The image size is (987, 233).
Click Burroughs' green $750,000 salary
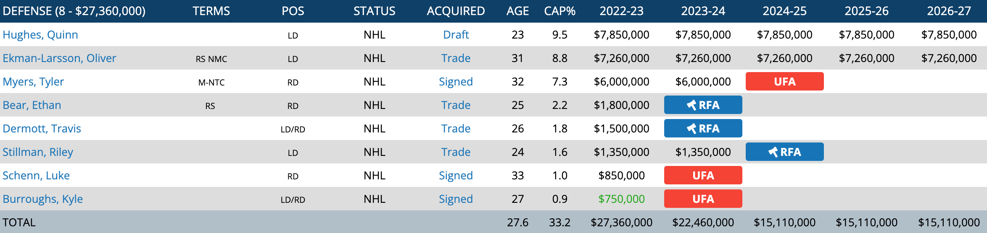[x=621, y=199]
